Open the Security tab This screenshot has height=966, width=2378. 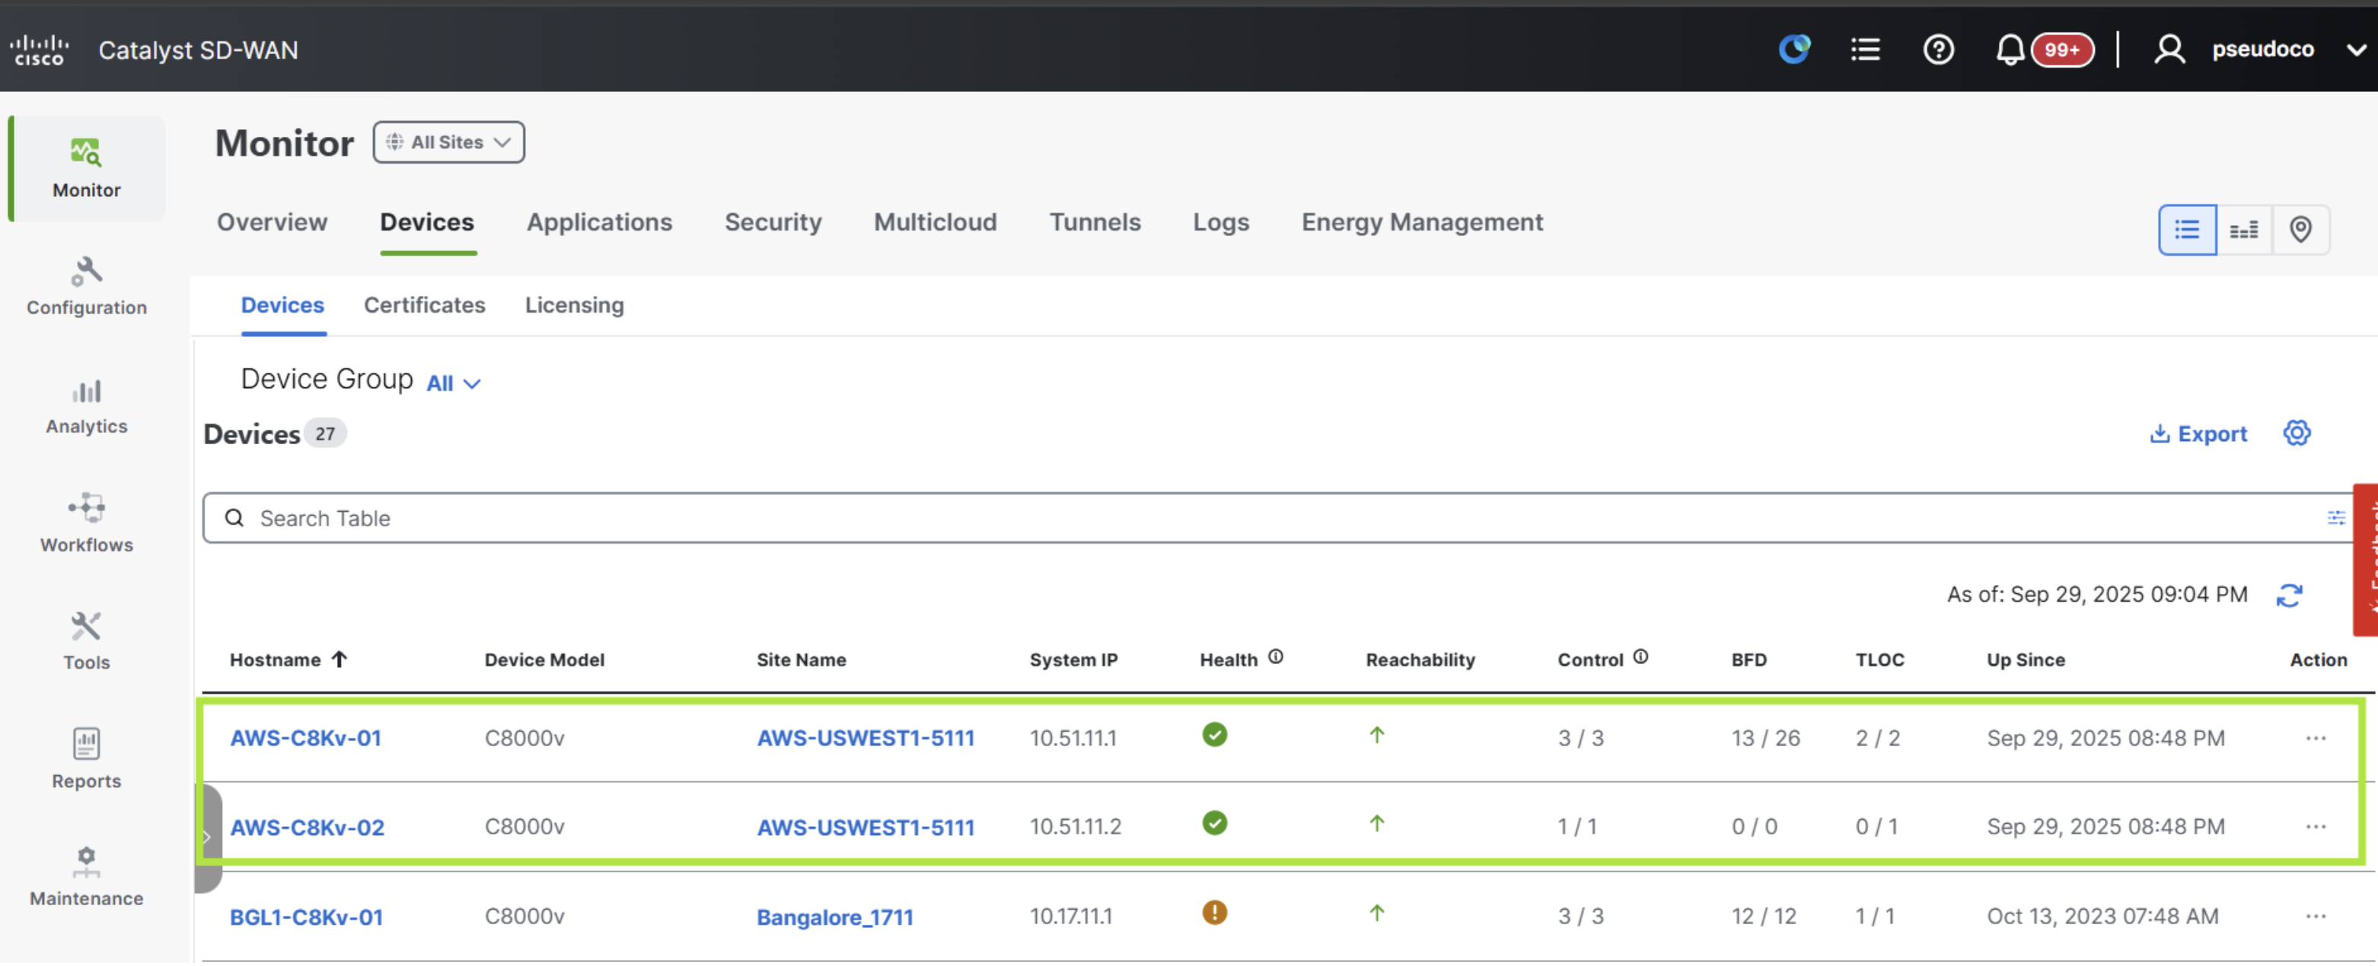tap(773, 222)
